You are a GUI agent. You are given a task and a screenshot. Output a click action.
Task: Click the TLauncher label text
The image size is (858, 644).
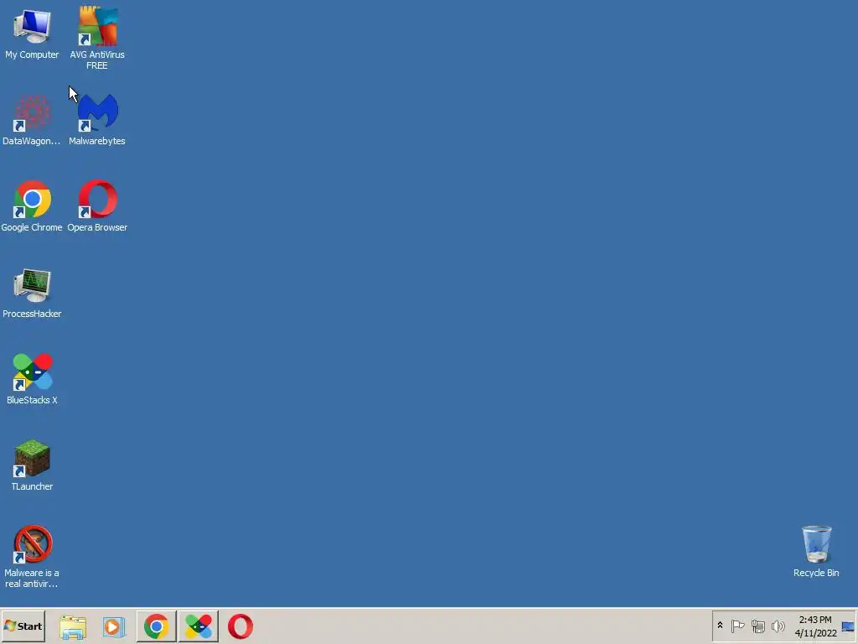33,486
